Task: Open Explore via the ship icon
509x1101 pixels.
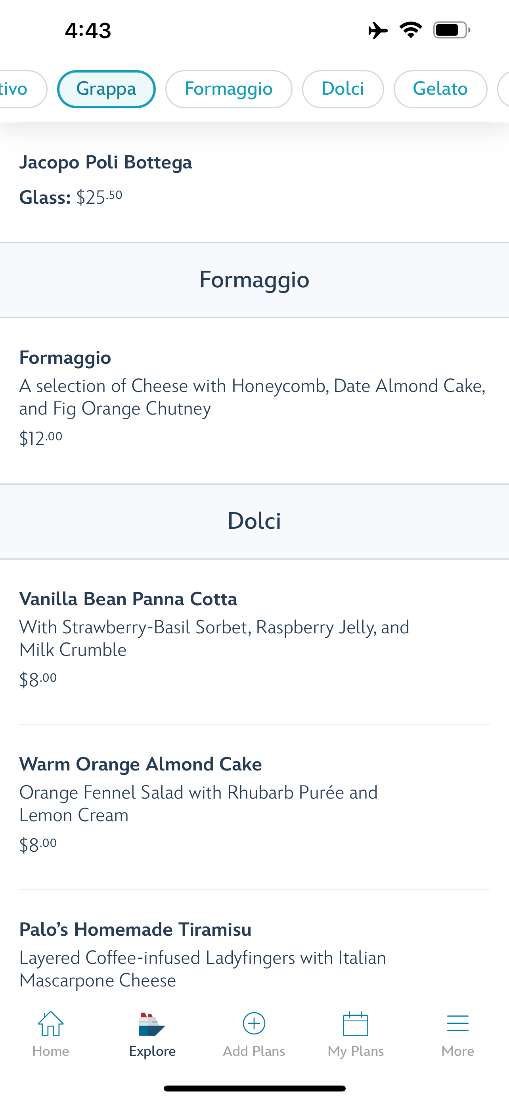Action: coord(152,1025)
